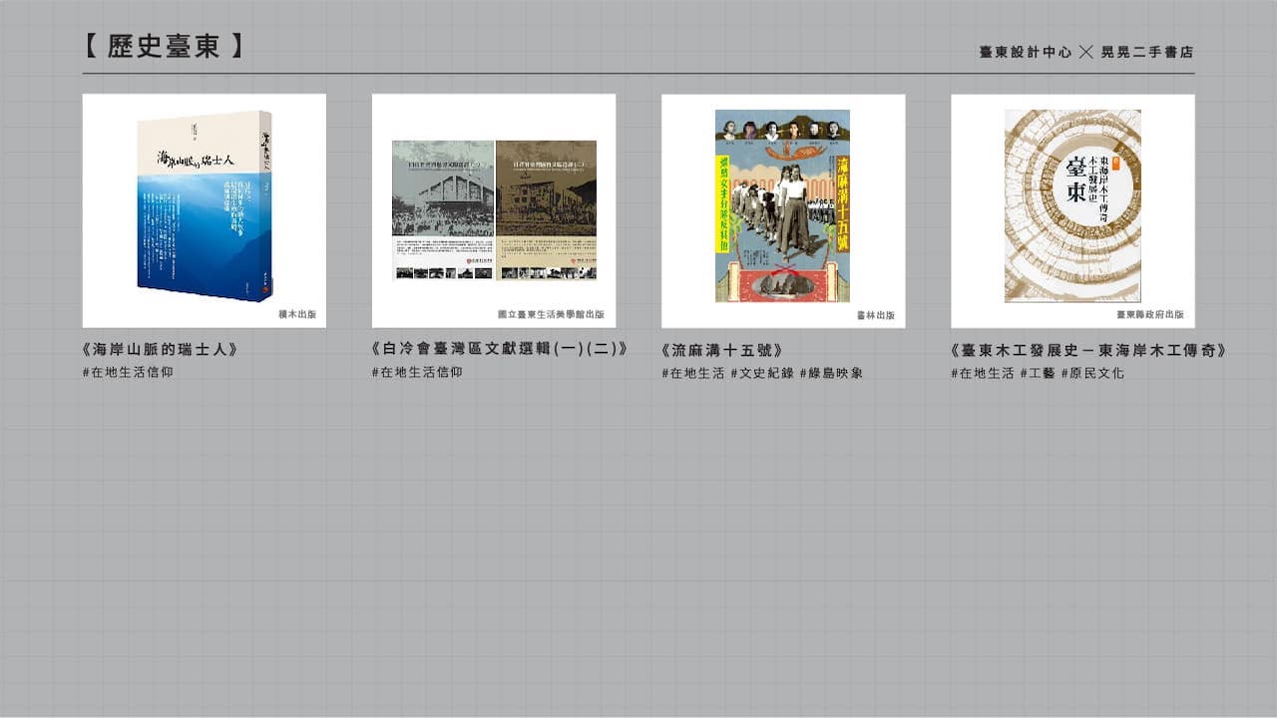The width and height of the screenshot is (1277, 718).
Task: Click the 臺東設計中心 text in header
Action: [x=1026, y=52]
